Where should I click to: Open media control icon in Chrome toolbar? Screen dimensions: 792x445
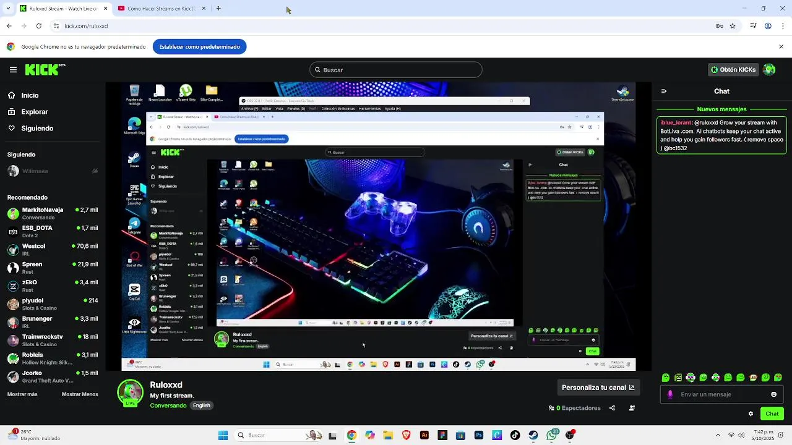753,26
